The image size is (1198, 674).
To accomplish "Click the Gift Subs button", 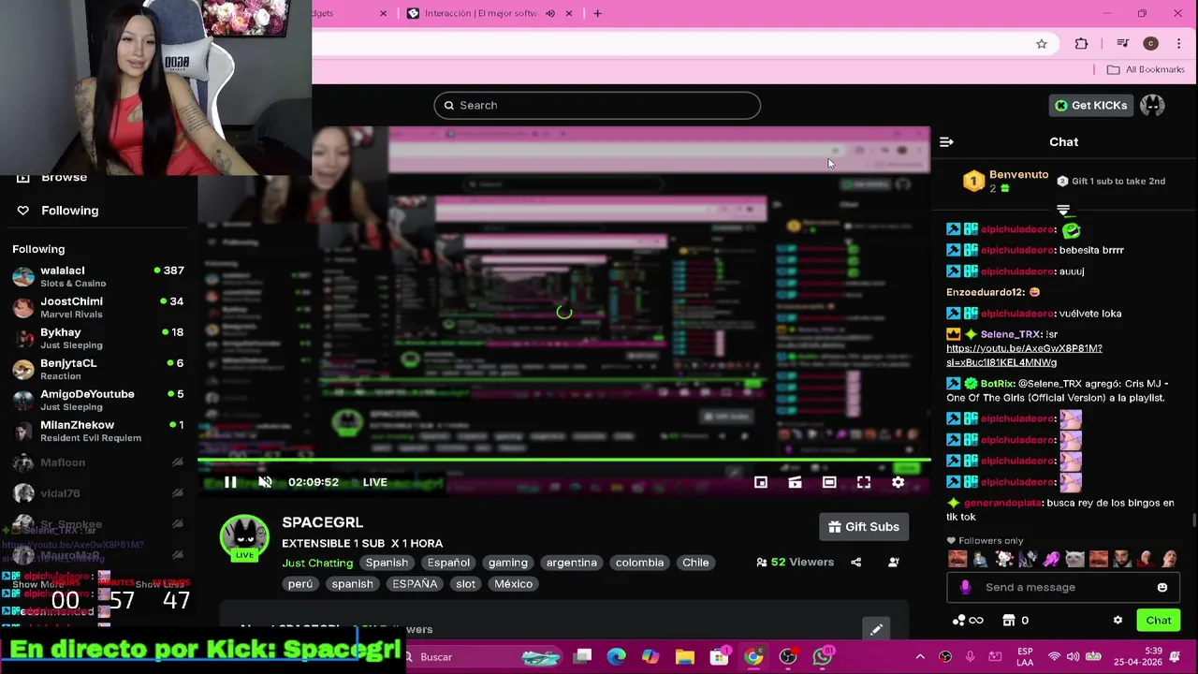I will pos(863,527).
